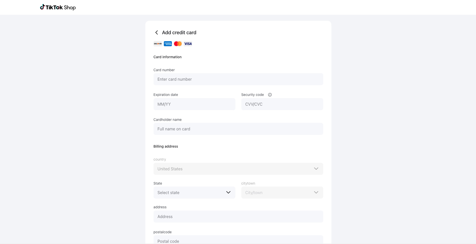Click the Visa card logo
The height and width of the screenshot is (244, 476).
188,44
